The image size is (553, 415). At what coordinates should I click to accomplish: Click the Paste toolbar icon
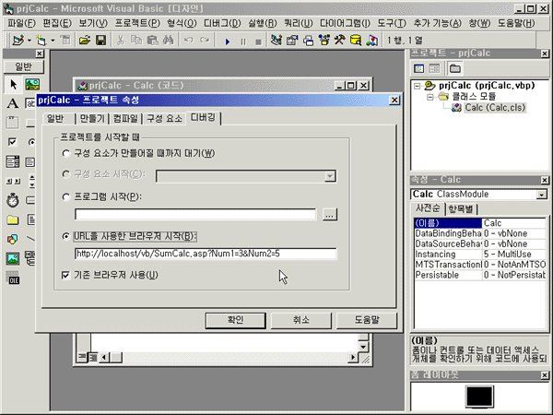tap(152, 41)
